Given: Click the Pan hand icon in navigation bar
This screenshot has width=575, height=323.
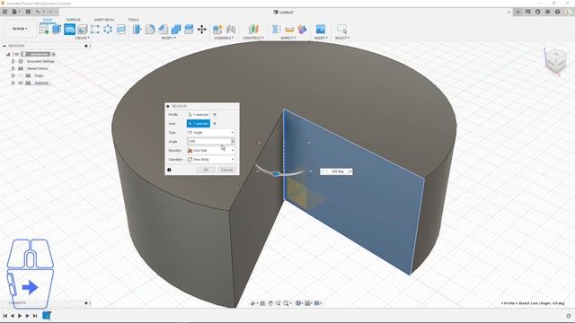Looking at the screenshot, I should [x=270, y=303].
